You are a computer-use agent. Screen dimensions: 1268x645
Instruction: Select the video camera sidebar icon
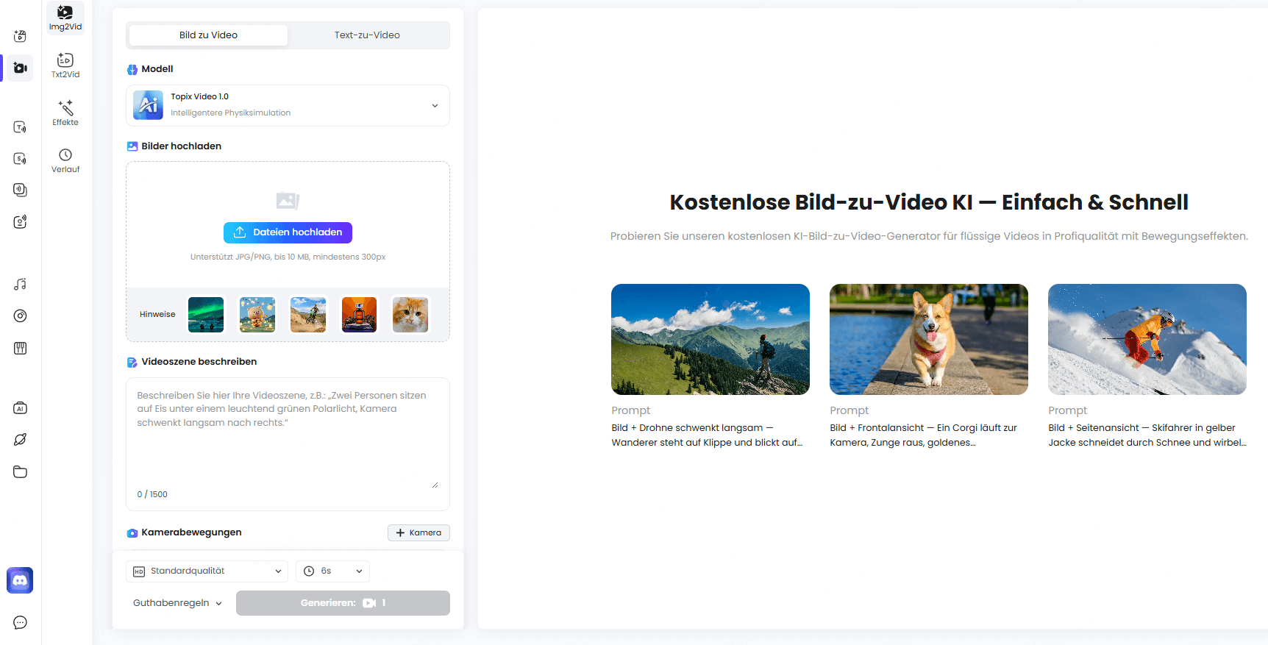pos(21,68)
